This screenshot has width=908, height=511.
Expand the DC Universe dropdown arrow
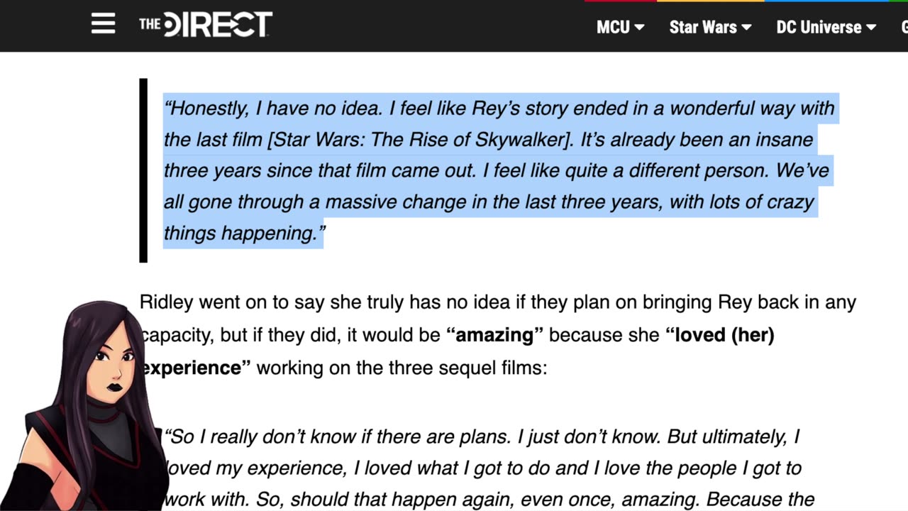point(871,28)
